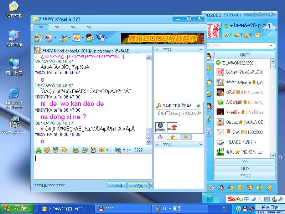
Task: Open the phone/SMS icon in chat toolbar
Action: point(38,37)
